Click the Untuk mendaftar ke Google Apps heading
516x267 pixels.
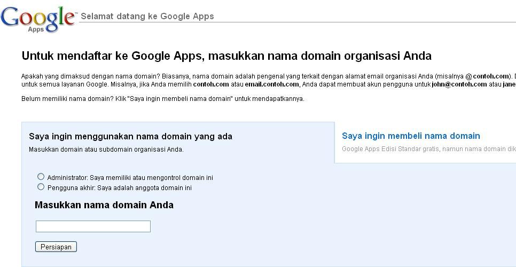click(x=226, y=56)
